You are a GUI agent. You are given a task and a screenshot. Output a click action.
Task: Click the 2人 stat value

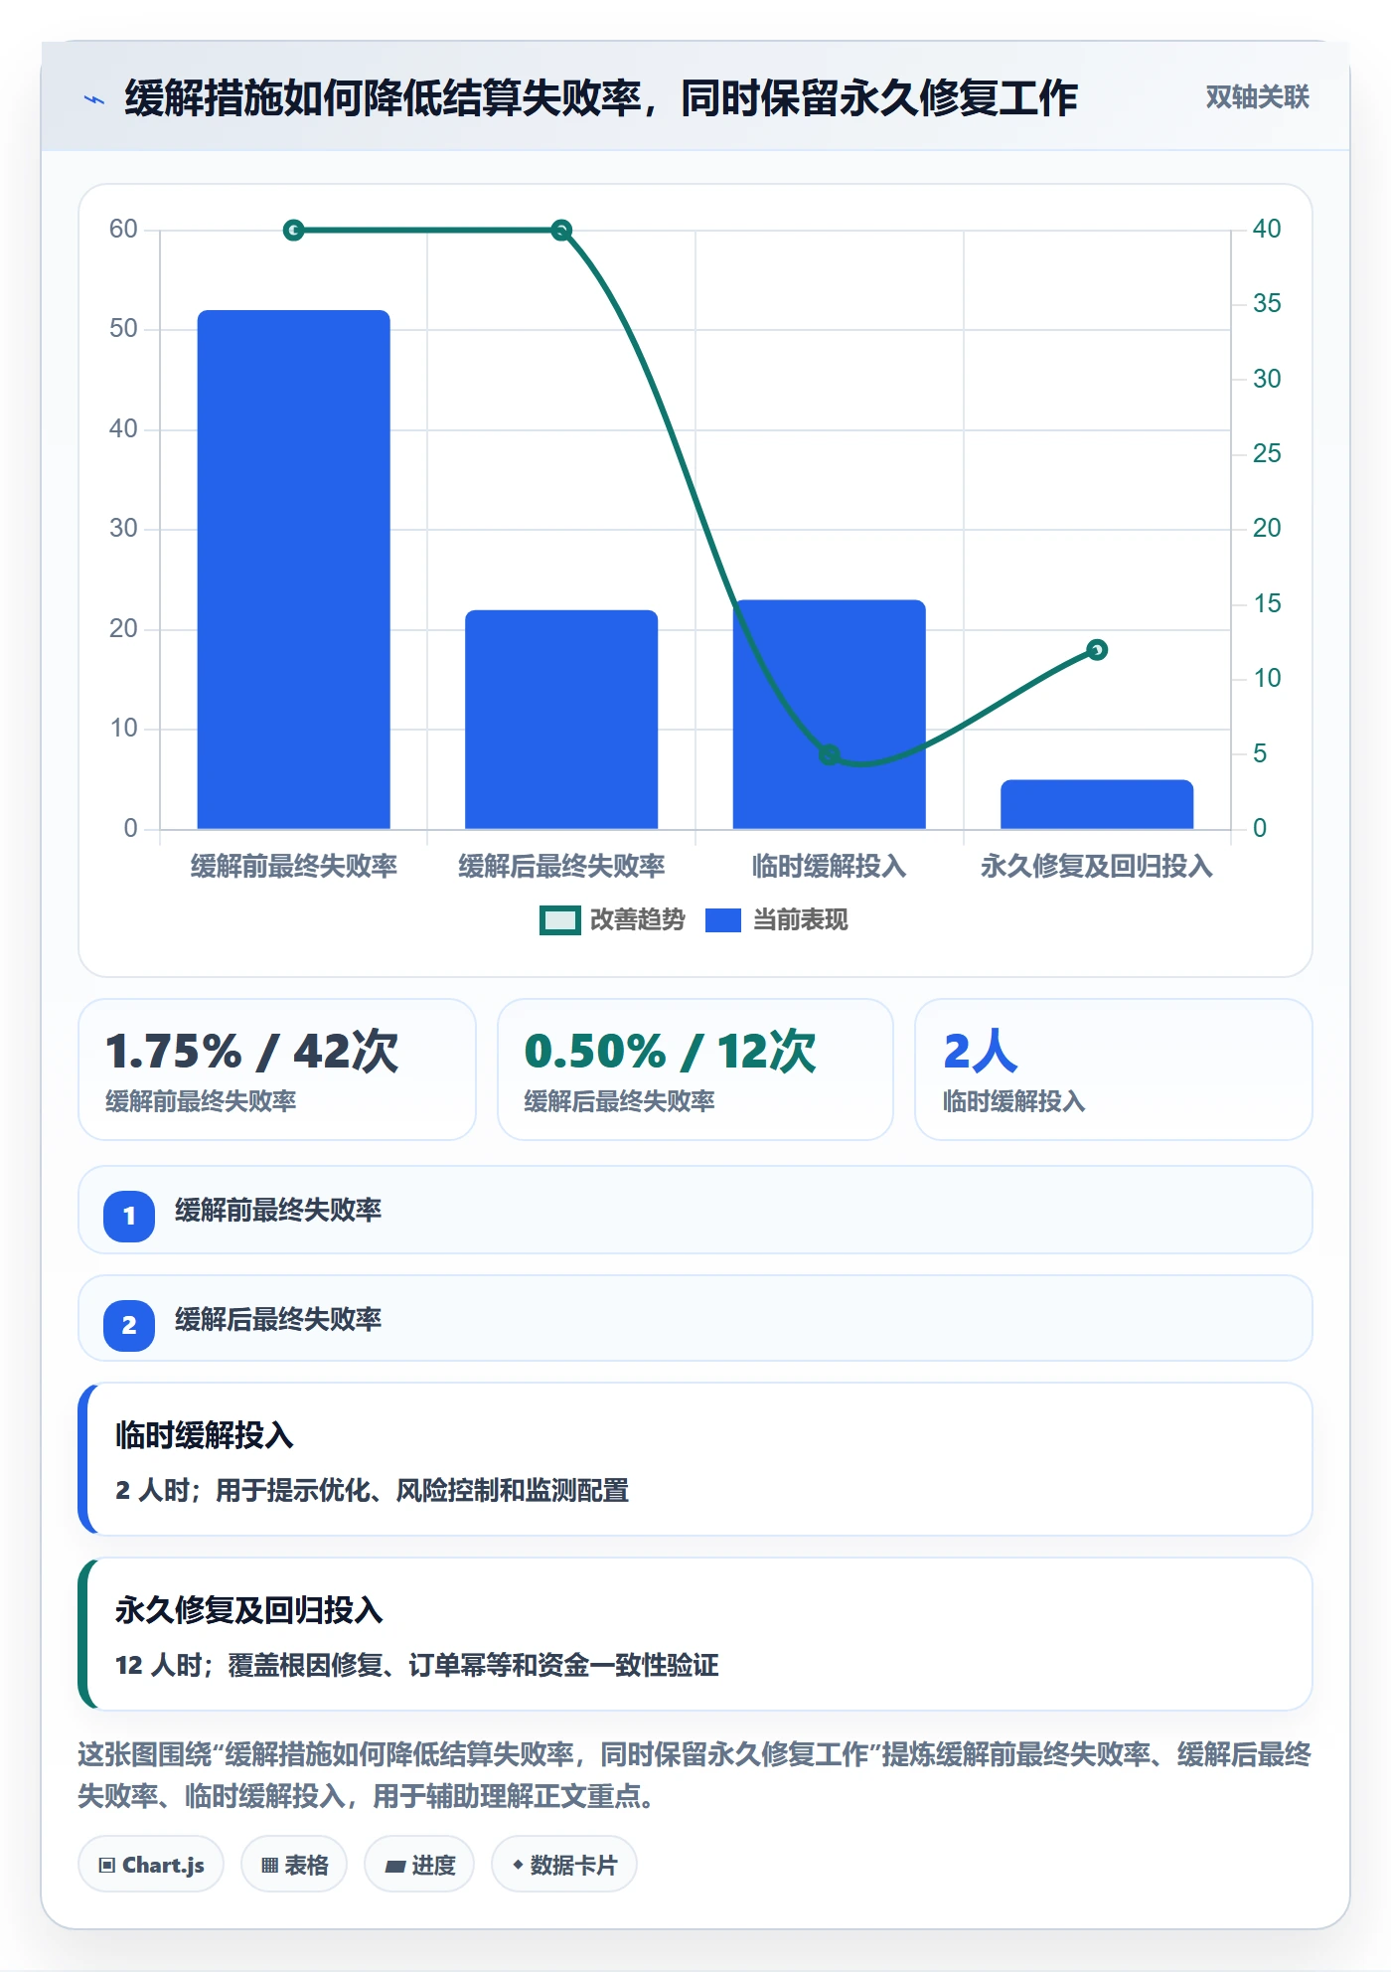pos(981,1052)
